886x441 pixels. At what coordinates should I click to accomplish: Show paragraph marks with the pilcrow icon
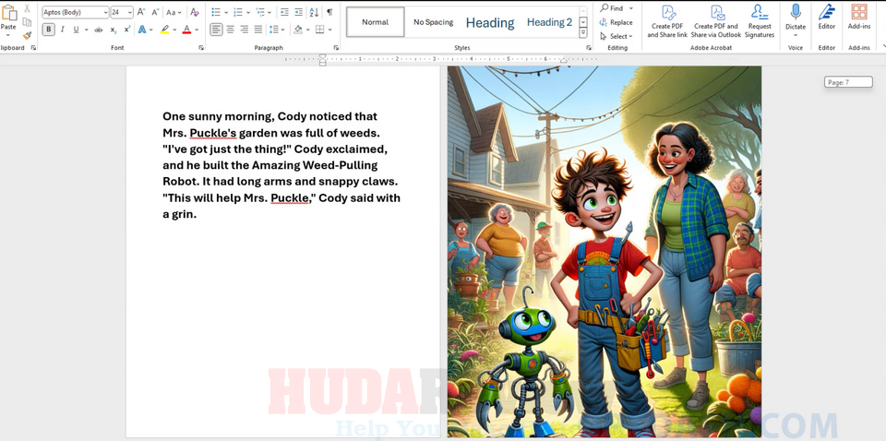pyautogui.click(x=329, y=12)
